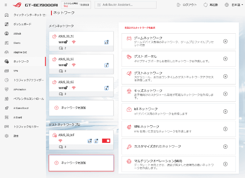Click the ゲームネットワーク gamepad icon

[129, 38]
